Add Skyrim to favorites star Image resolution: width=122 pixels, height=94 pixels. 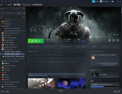tap(118, 40)
